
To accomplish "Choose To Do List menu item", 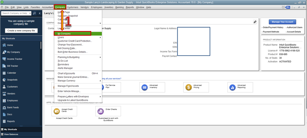I will 78,61.
